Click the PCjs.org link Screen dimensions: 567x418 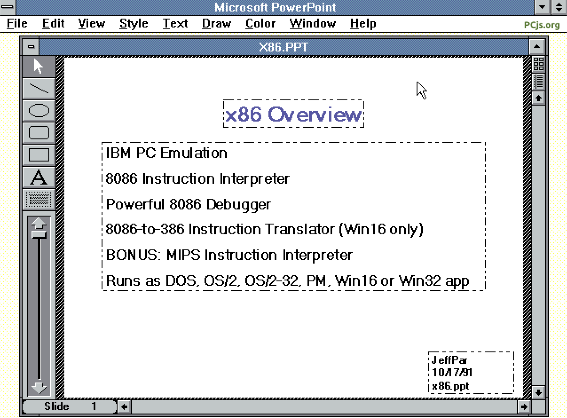(542, 25)
